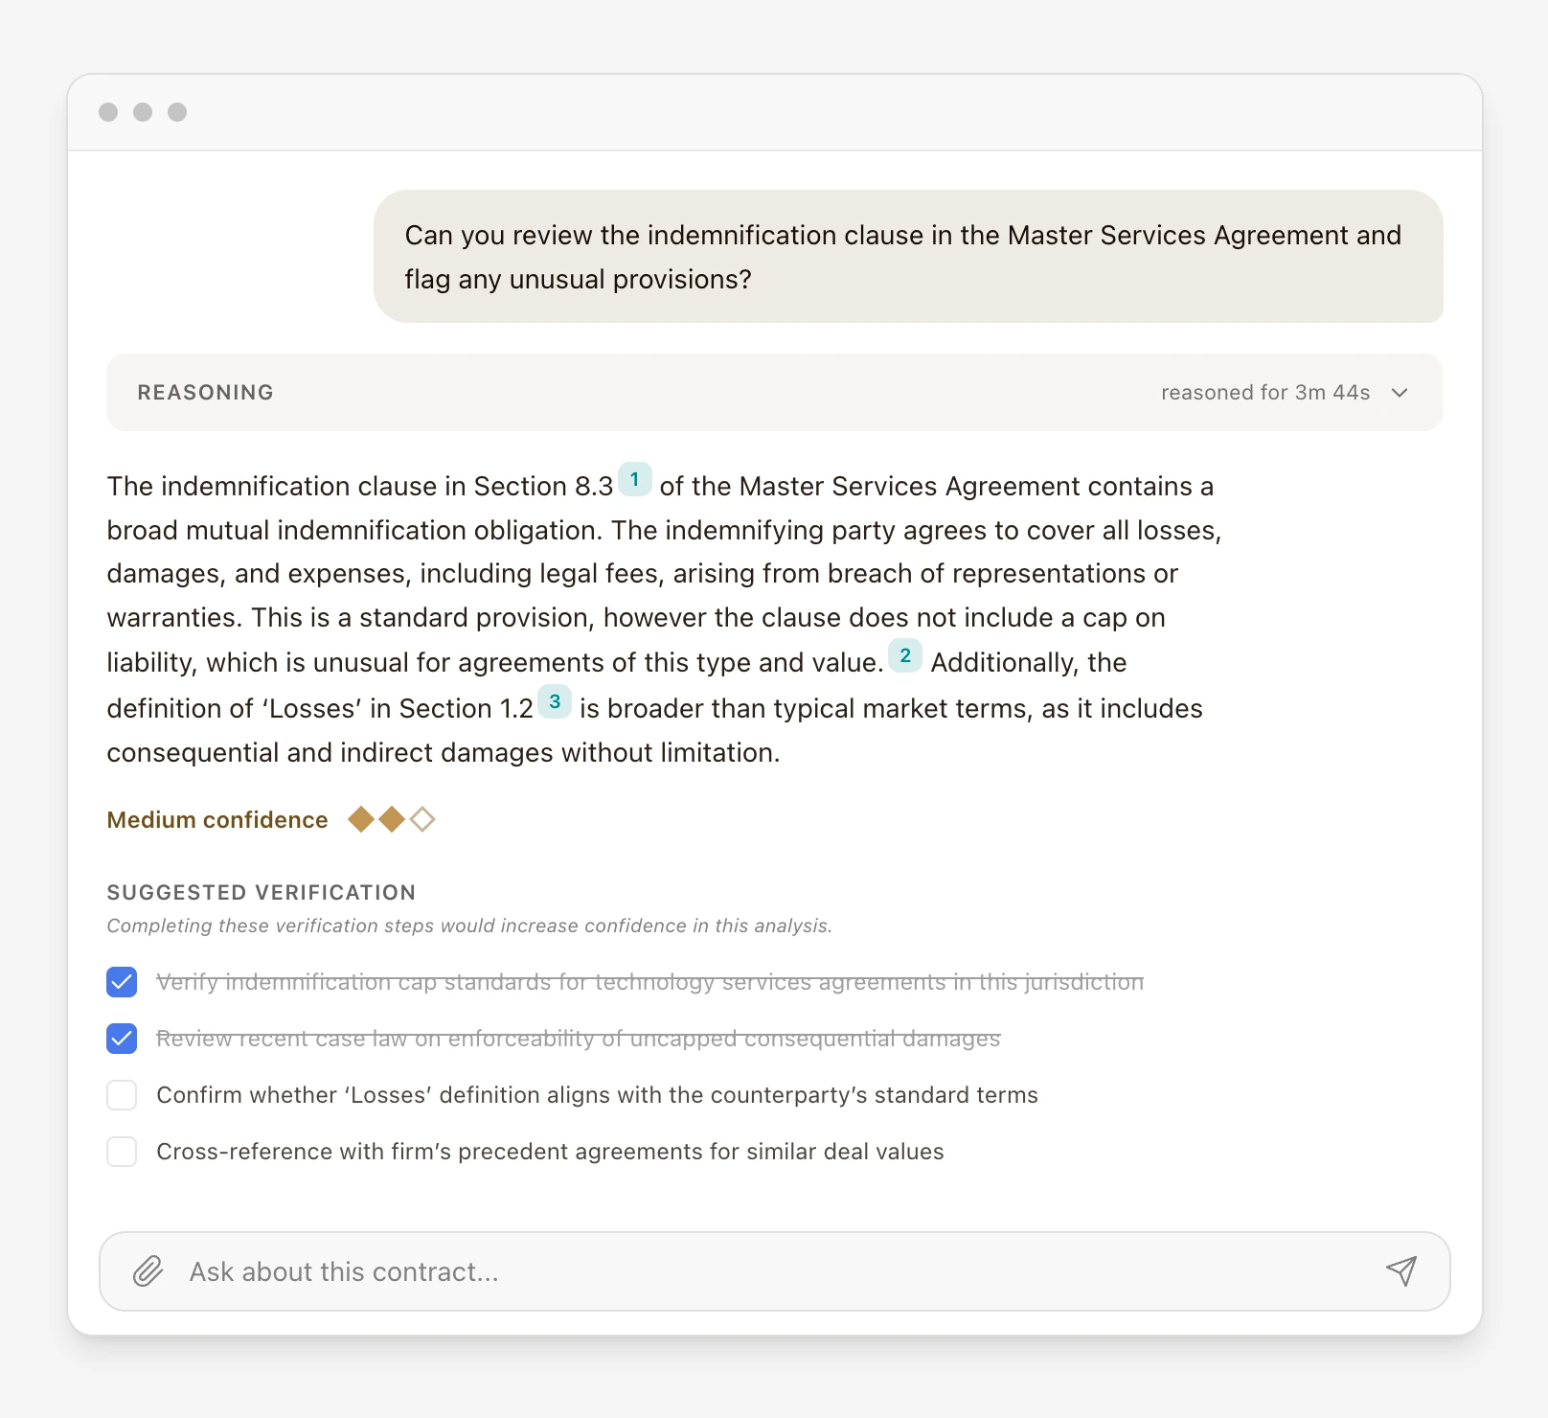Click the 'Medium confidence' label

pyautogui.click(x=217, y=820)
